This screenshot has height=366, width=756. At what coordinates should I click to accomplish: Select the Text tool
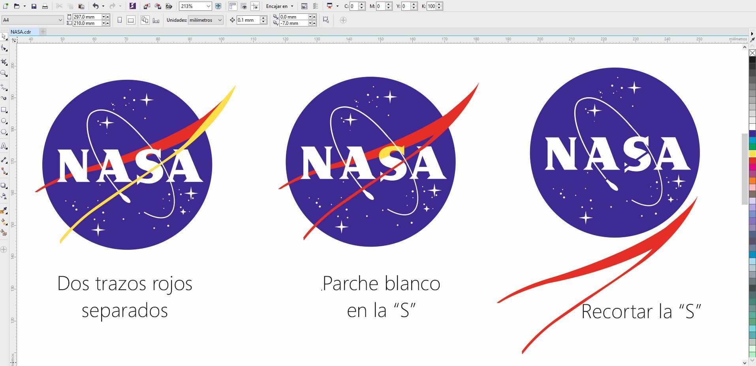(4, 146)
